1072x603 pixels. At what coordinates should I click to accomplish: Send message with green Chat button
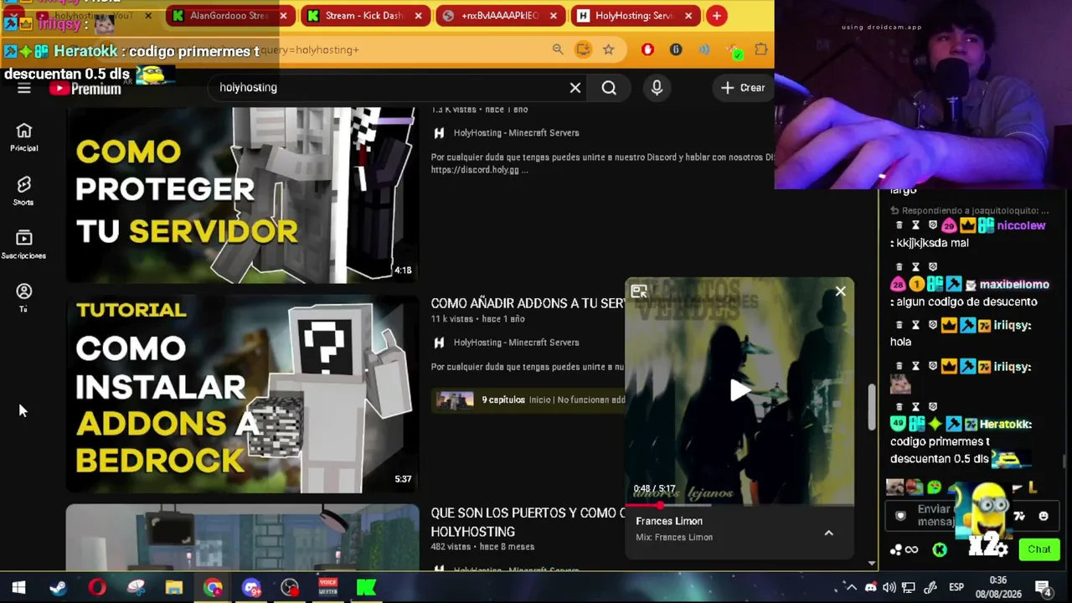[1039, 549]
